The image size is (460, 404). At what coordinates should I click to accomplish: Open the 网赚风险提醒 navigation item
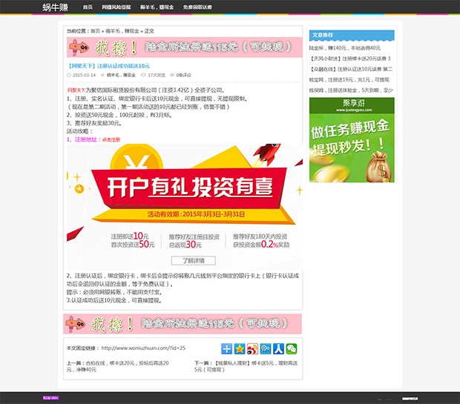point(116,7)
